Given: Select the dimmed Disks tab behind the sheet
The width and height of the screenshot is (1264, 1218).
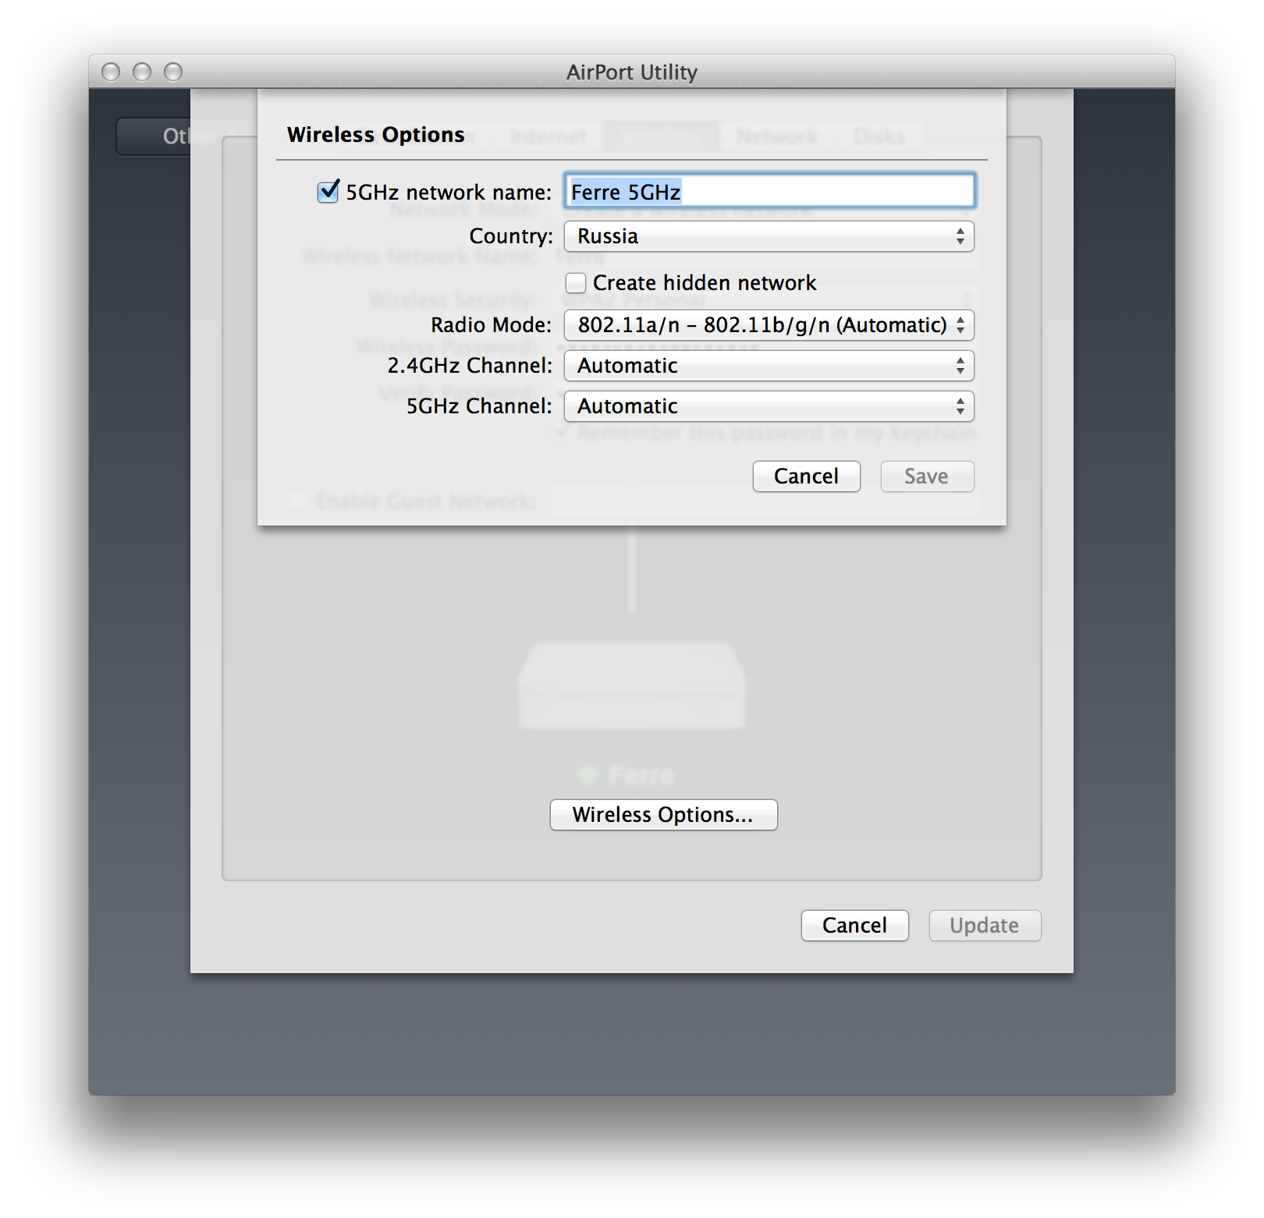Looking at the screenshot, I should (x=879, y=136).
